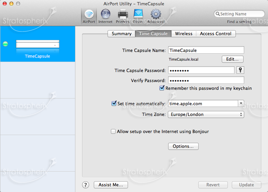Image resolution: width=268 pixels, height=192 pixels.
Task: Switch to the Summary tab
Action: point(121,34)
